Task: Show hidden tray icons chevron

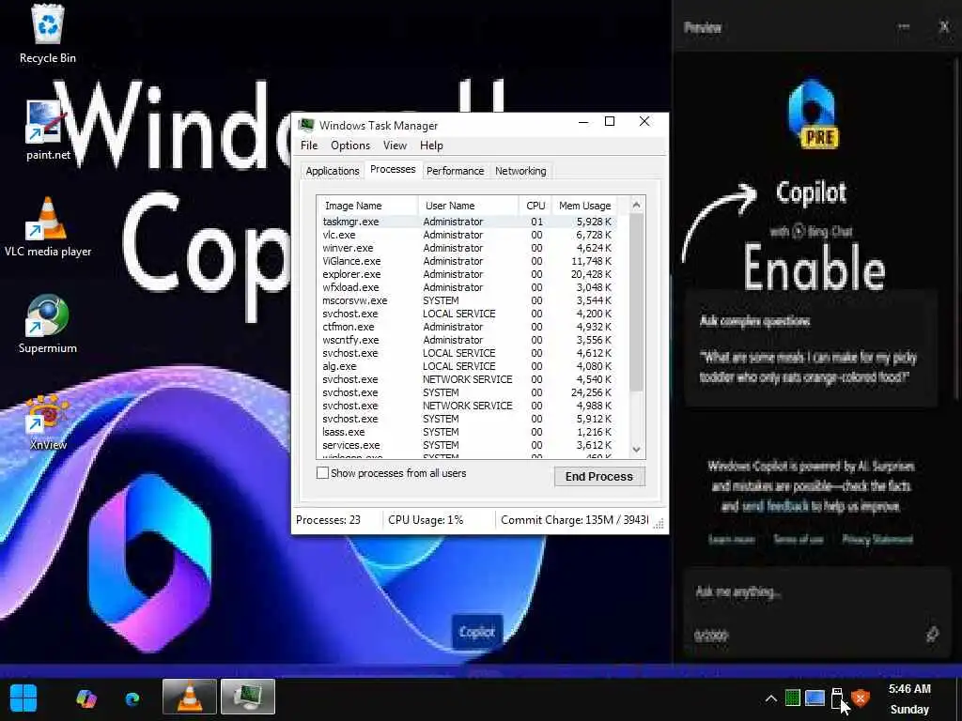Action: 771,698
